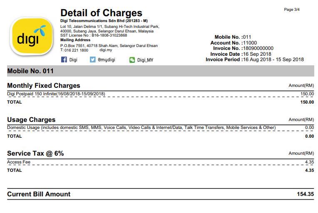Screen dimensions: 318x213
Task: Click Amount(RM) header in Monthly Fixed Charges
Action: click(301, 86)
